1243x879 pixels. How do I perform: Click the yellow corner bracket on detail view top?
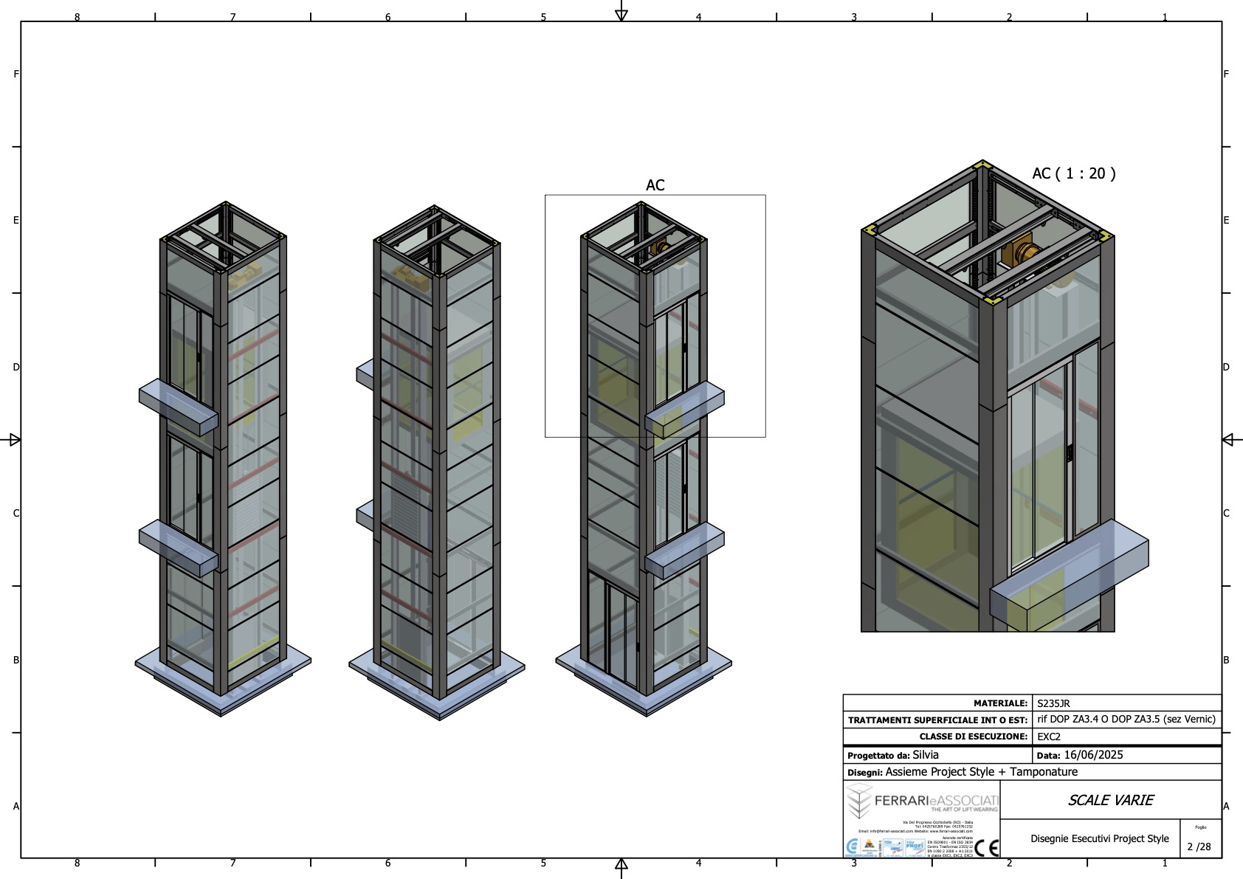982,165
